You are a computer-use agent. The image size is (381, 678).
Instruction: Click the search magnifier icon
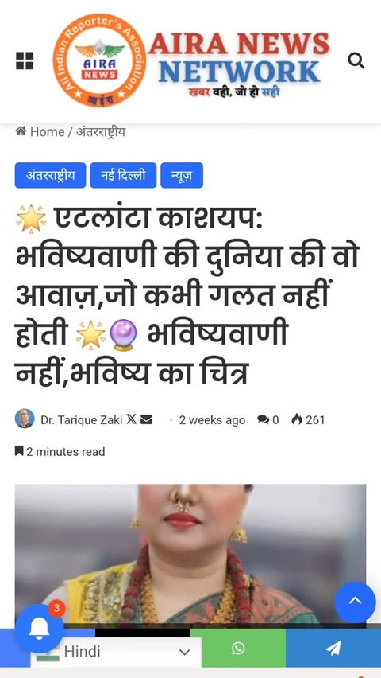click(356, 60)
